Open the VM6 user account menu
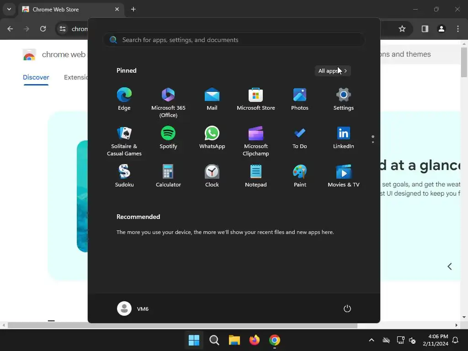 (x=133, y=308)
